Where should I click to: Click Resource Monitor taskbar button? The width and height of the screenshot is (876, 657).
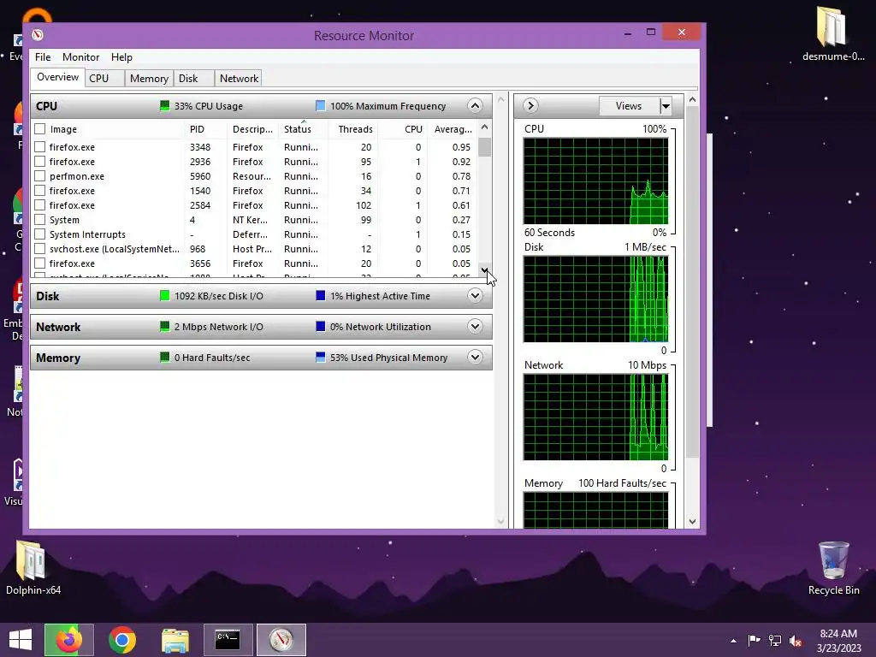point(281,640)
